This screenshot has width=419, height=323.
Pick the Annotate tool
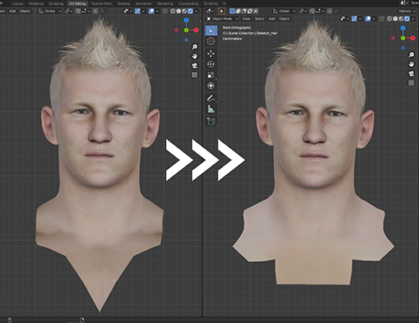pyautogui.click(x=211, y=98)
